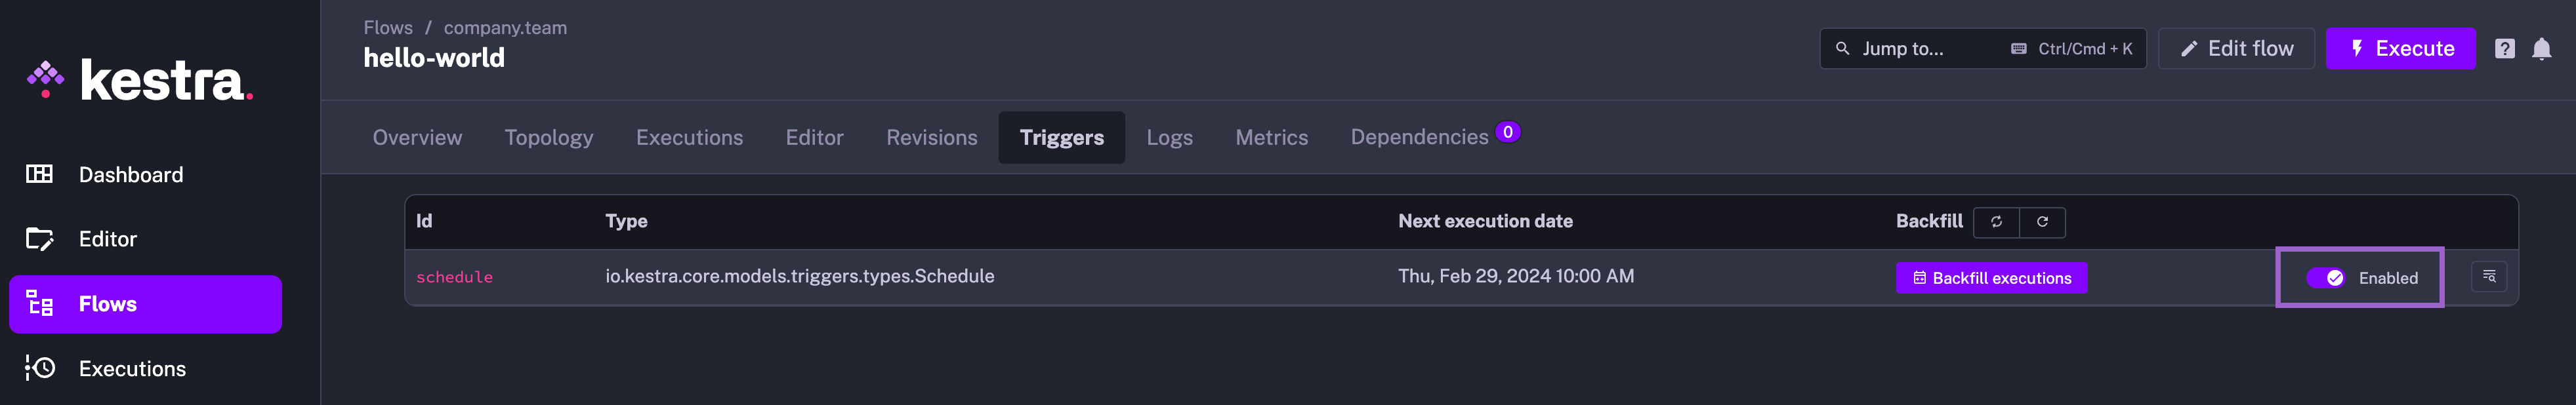This screenshot has height=405, width=2576.
Task: Disable the schedule trigger's Enabled toggle
Action: 2325,278
